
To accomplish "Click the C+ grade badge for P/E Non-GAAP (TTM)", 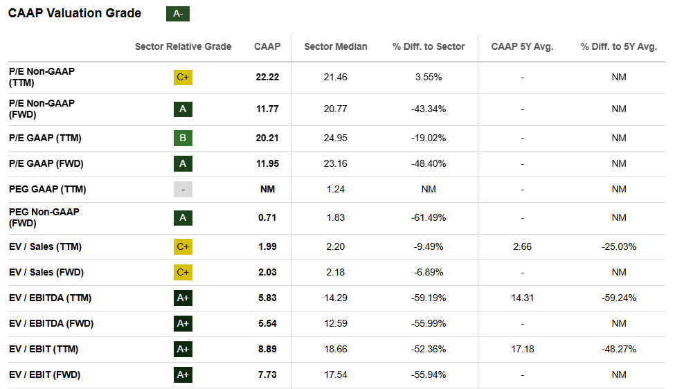I will pos(183,78).
